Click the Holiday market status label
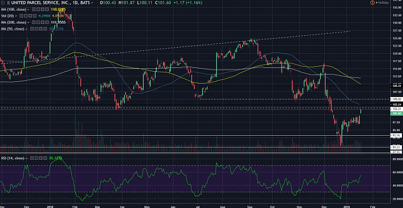 [x=383, y=3]
